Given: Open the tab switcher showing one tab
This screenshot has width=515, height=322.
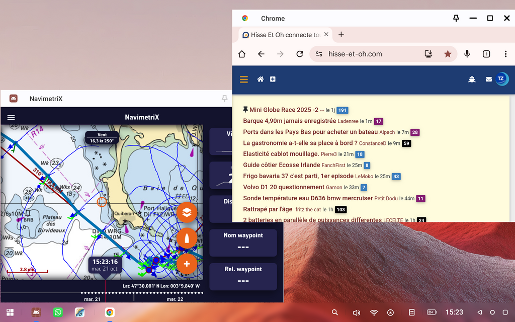Looking at the screenshot, I should point(486,54).
